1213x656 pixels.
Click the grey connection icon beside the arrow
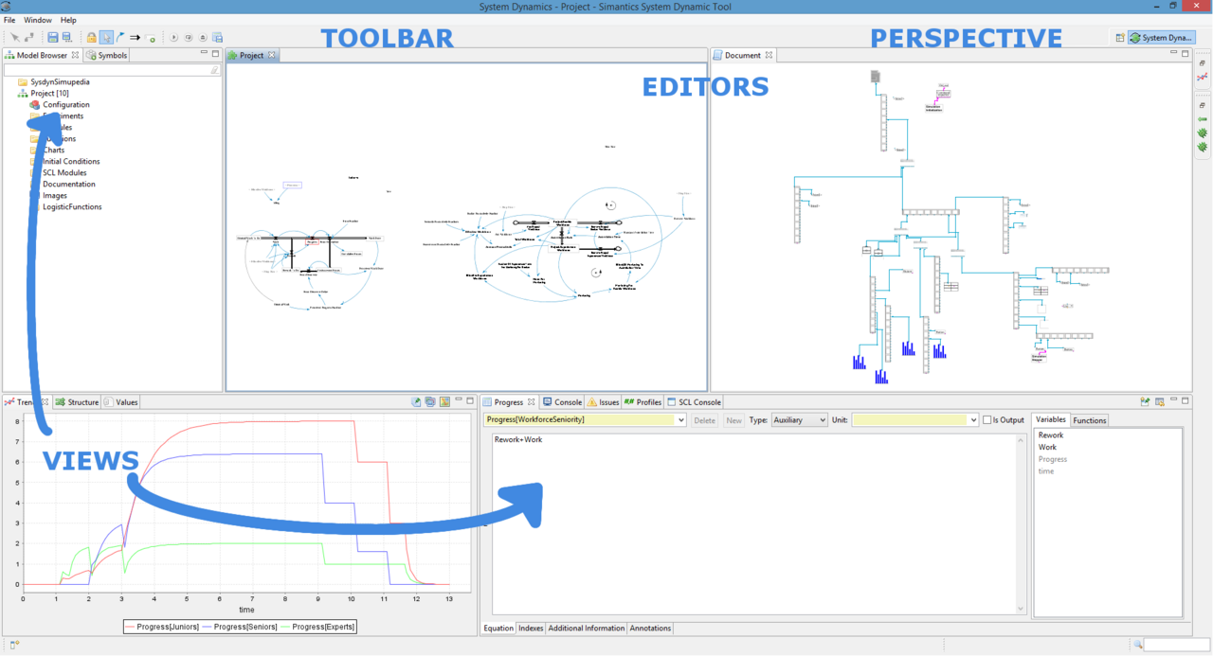(x=29, y=38)
